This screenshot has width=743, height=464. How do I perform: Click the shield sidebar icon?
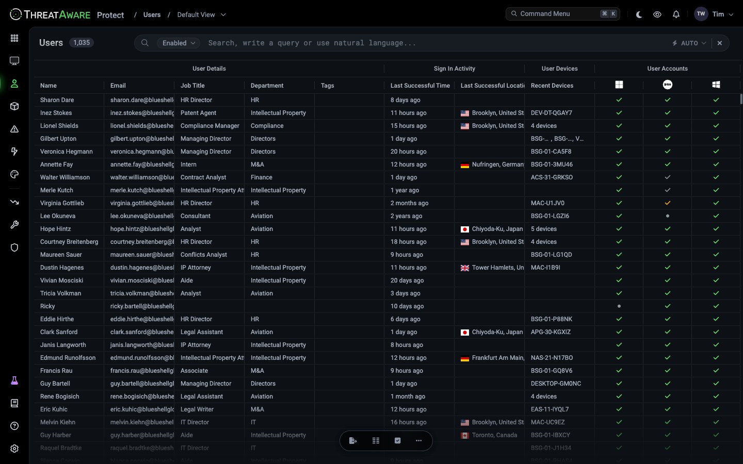(x=14, y=247)
